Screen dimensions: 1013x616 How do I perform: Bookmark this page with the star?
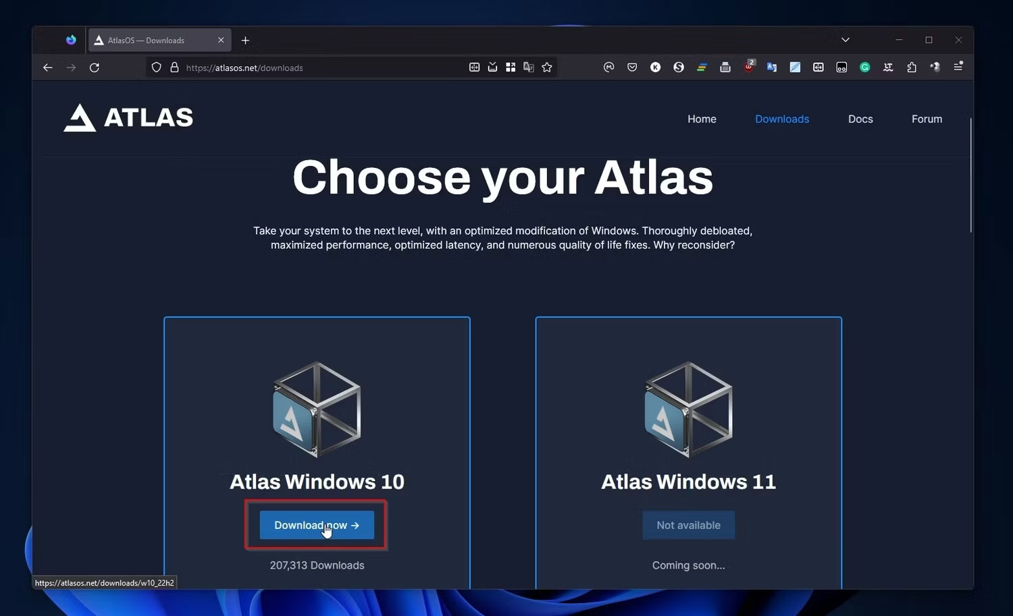coord(547,67)
